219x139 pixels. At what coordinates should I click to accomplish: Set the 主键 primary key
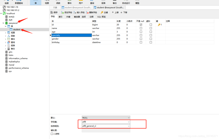pyautogui.click(x=104, y=12)
